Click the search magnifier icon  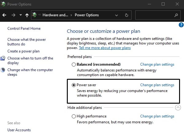coord(176,15)
